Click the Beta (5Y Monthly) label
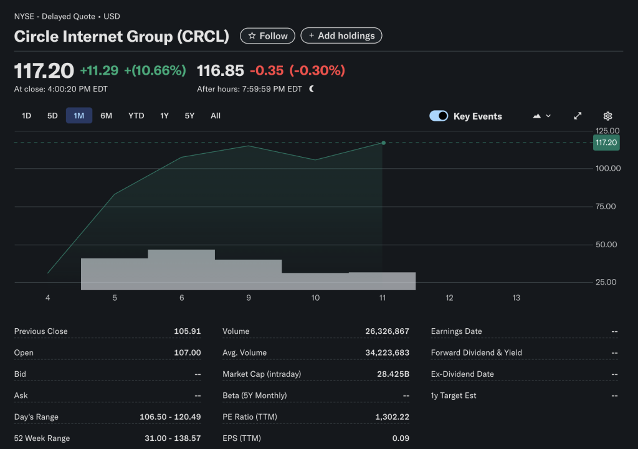This screenshot has height=449, width=638. (x=255, y=395)
